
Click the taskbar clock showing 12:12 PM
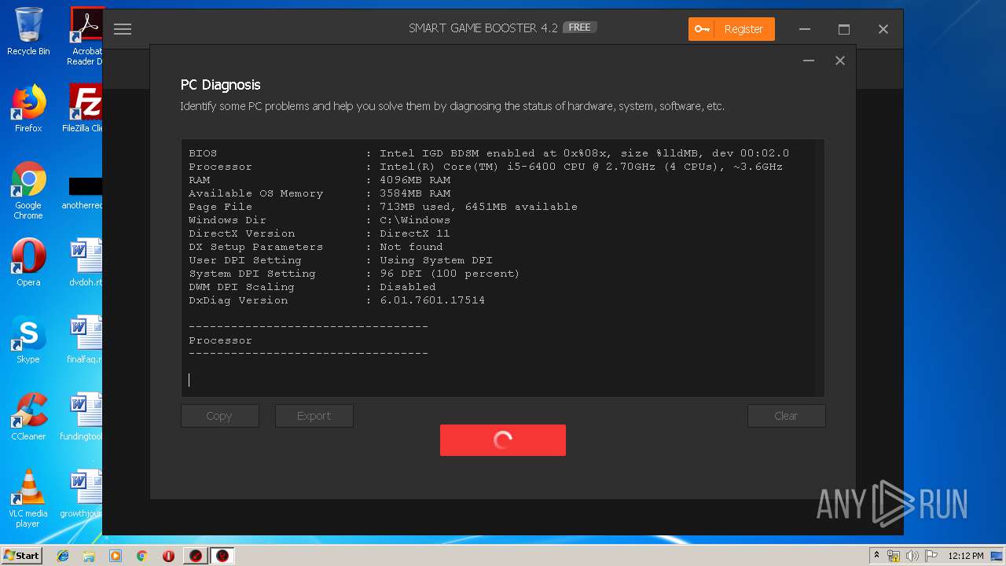(x=966, y=556)
